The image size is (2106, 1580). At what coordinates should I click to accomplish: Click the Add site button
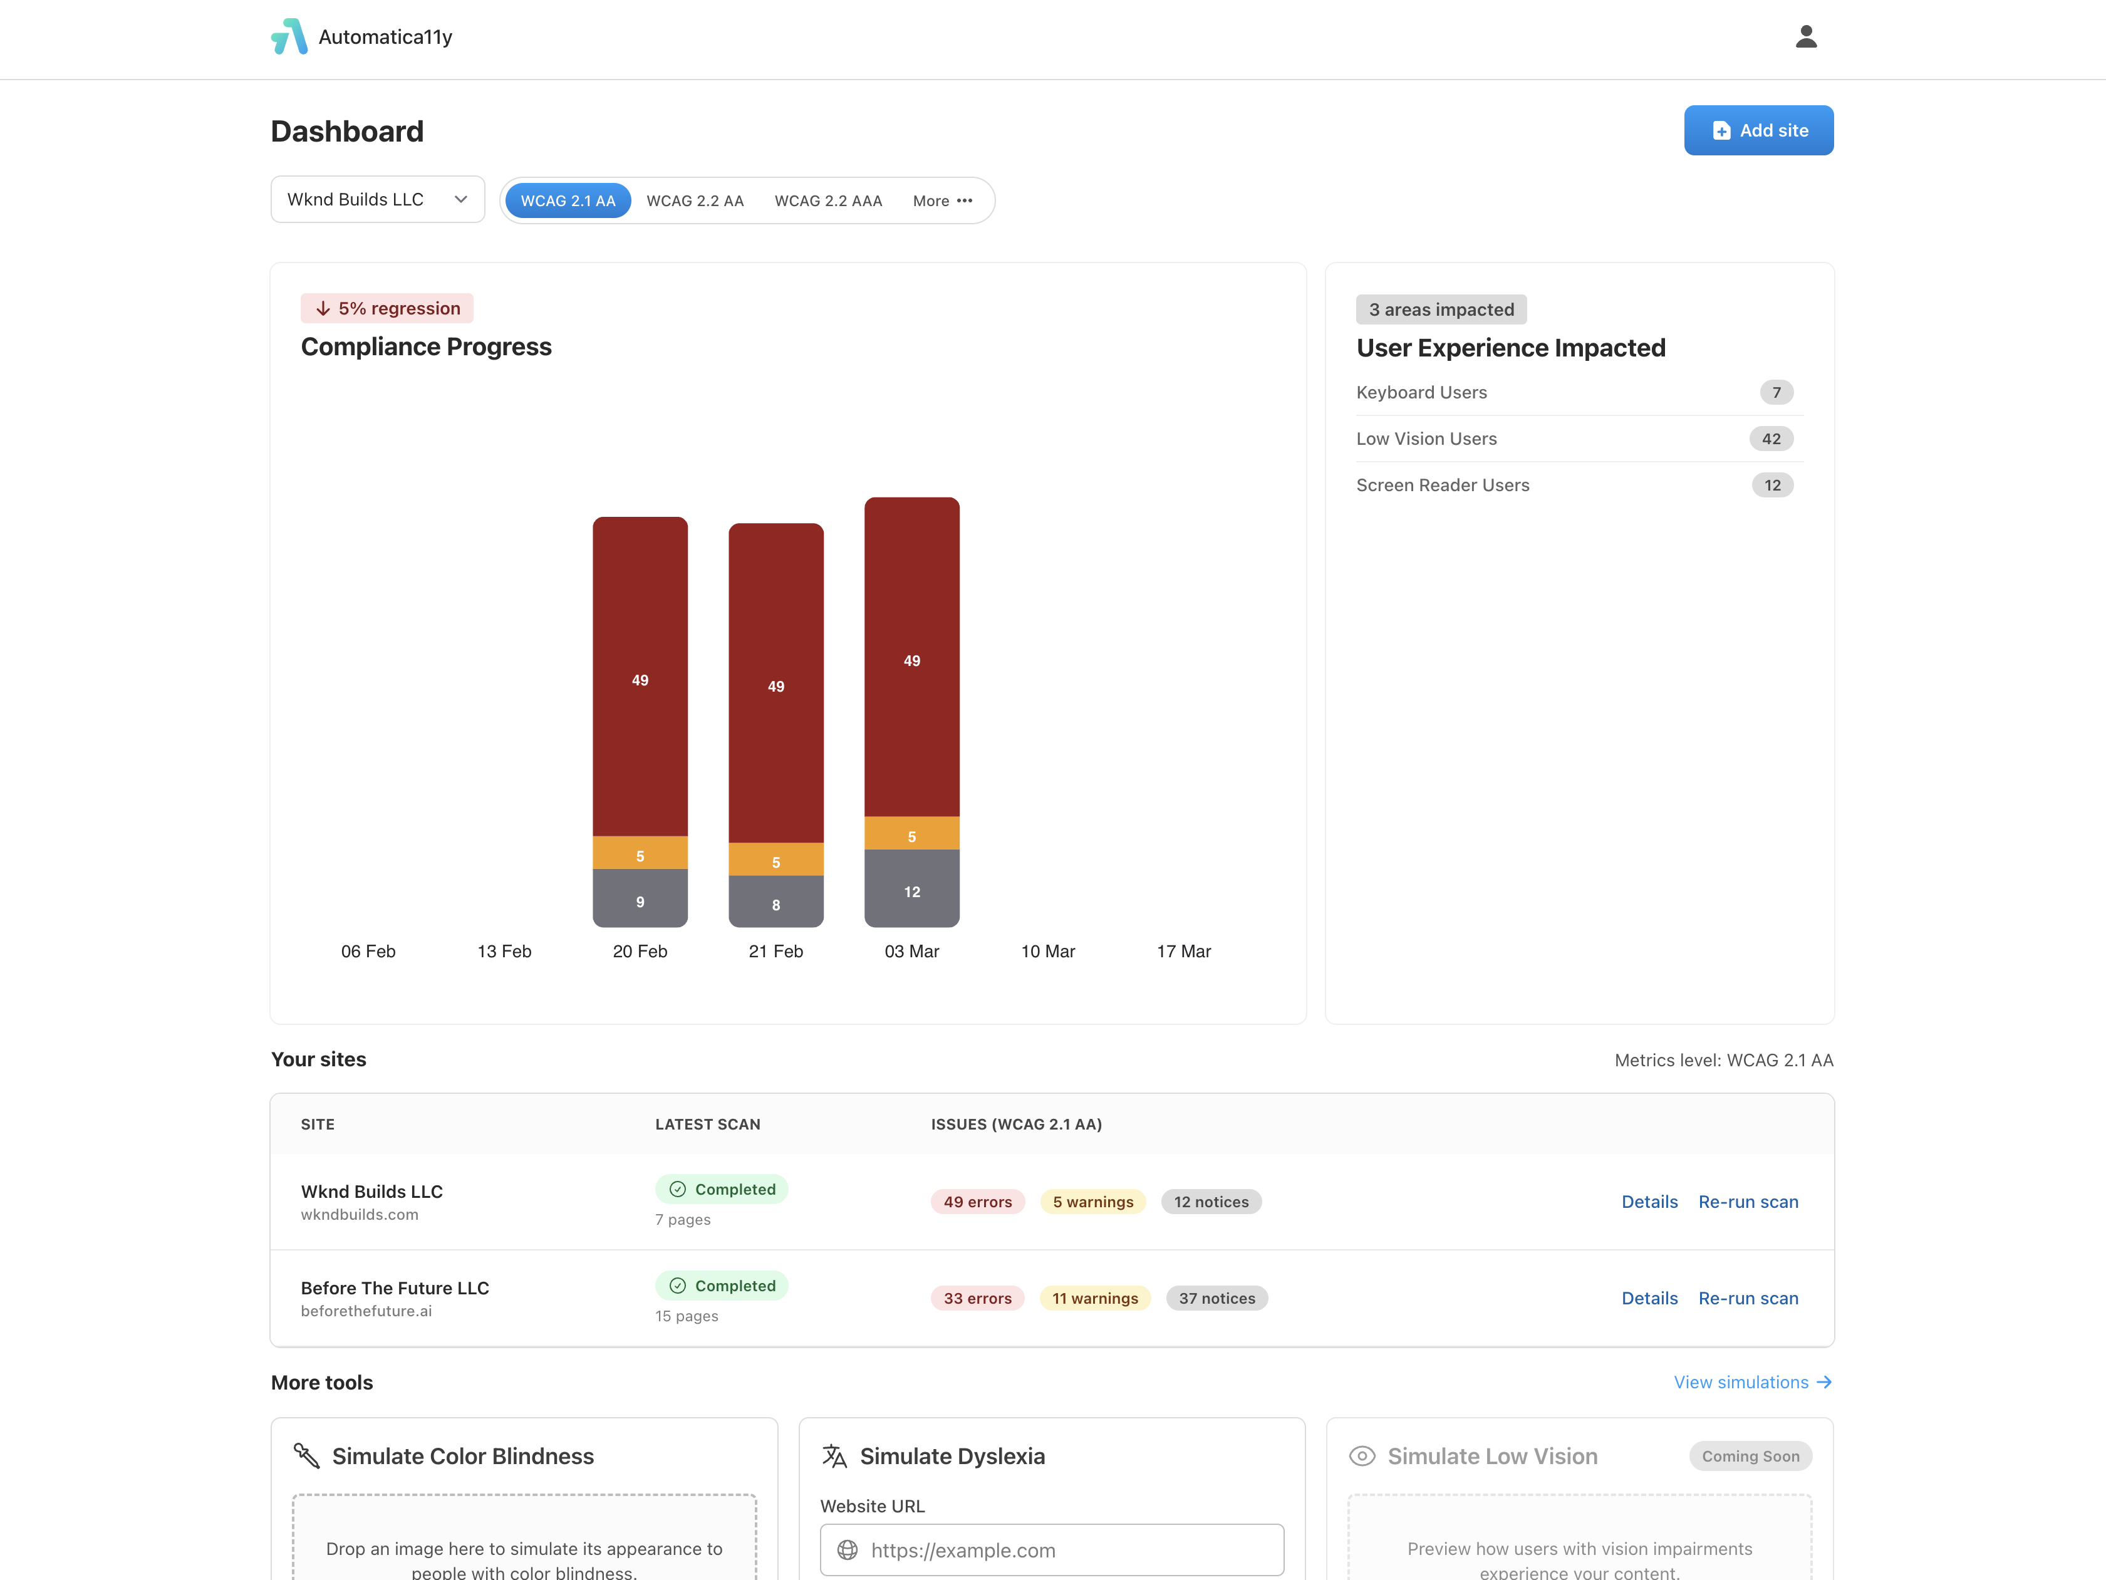[1758, 130]
